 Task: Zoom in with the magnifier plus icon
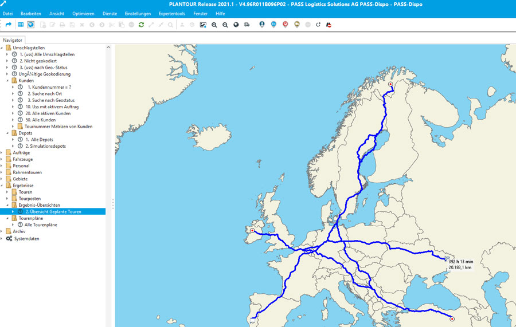[214, 25]
